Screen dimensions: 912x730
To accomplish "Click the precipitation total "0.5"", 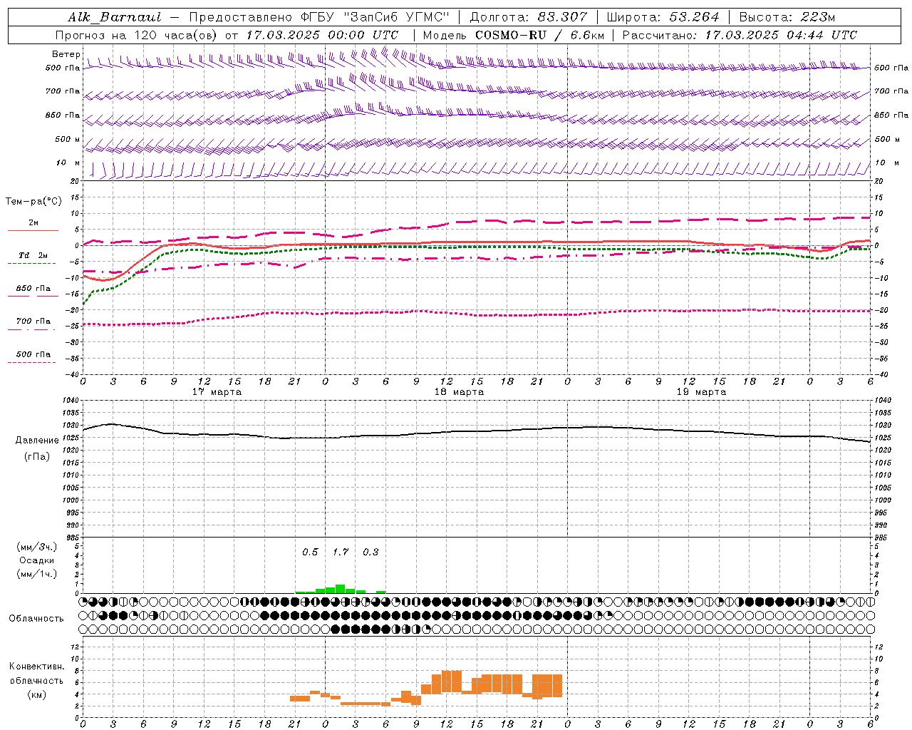I will coord(310,552).
